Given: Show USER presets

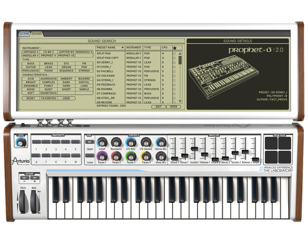Looking at the screenshot, I should coord(66,98).
